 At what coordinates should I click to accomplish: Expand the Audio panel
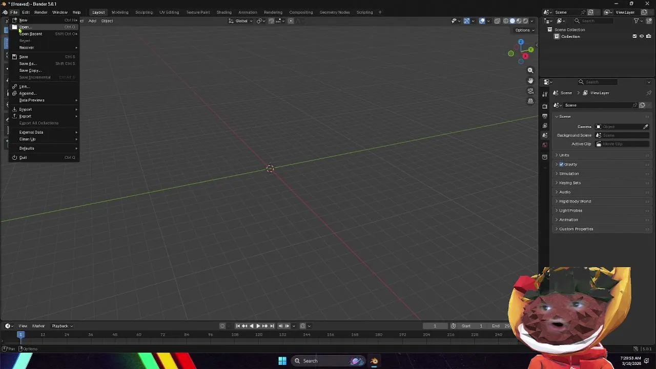click(601, 192)
